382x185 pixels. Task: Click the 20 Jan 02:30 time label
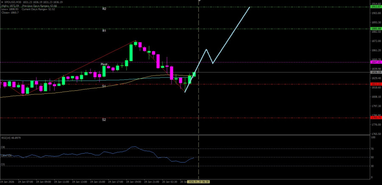tap(170, 182)
